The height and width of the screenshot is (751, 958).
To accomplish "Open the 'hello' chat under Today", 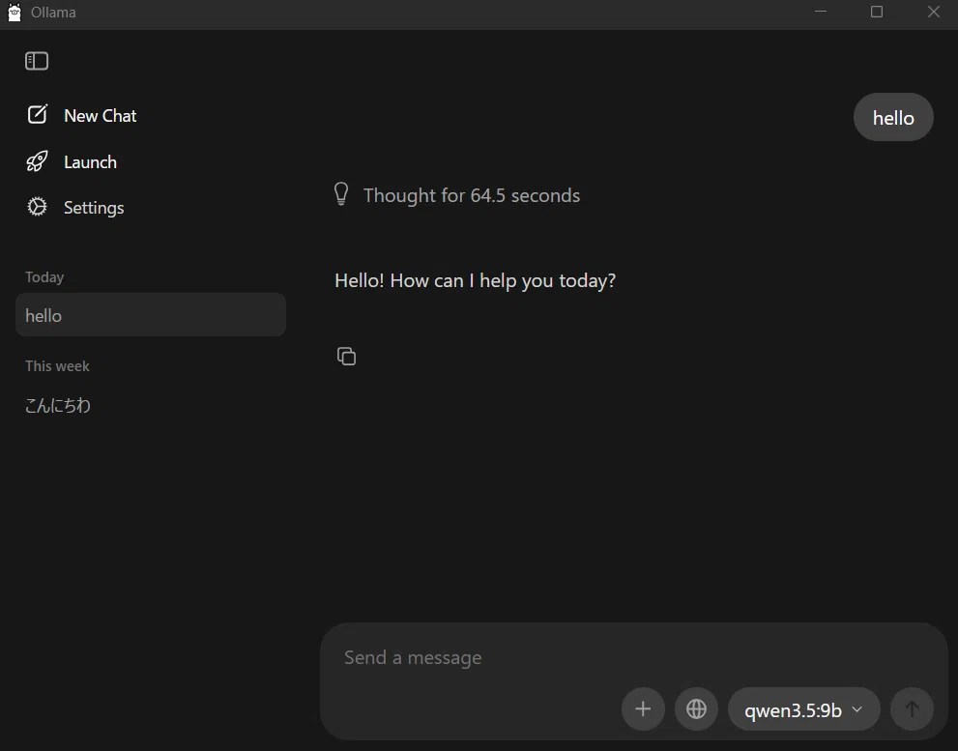I will 150,315.
